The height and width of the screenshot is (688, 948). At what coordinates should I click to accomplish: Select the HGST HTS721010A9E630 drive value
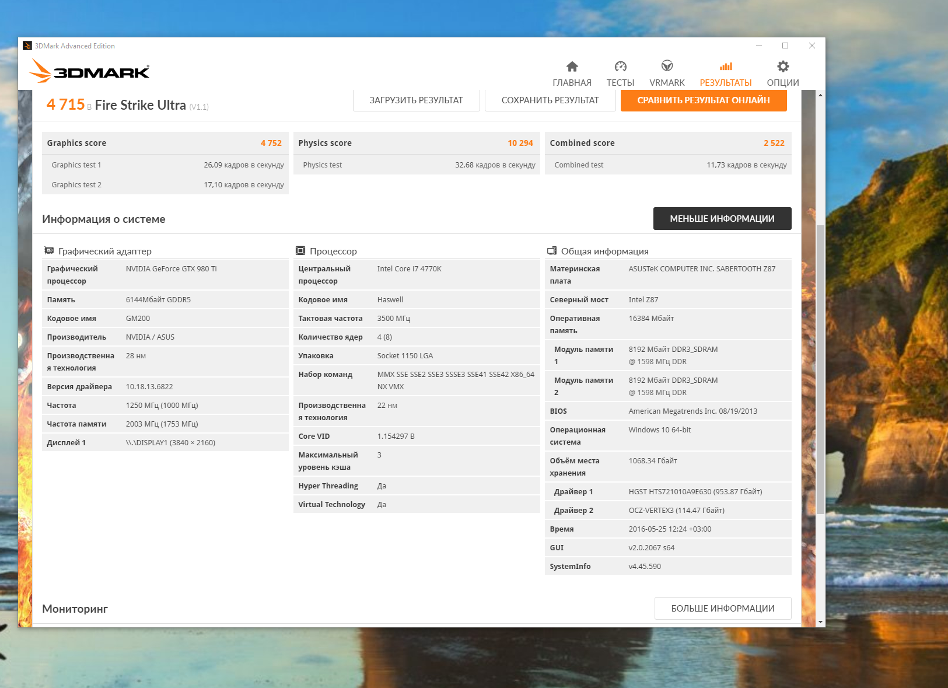(x=695, y=492)
